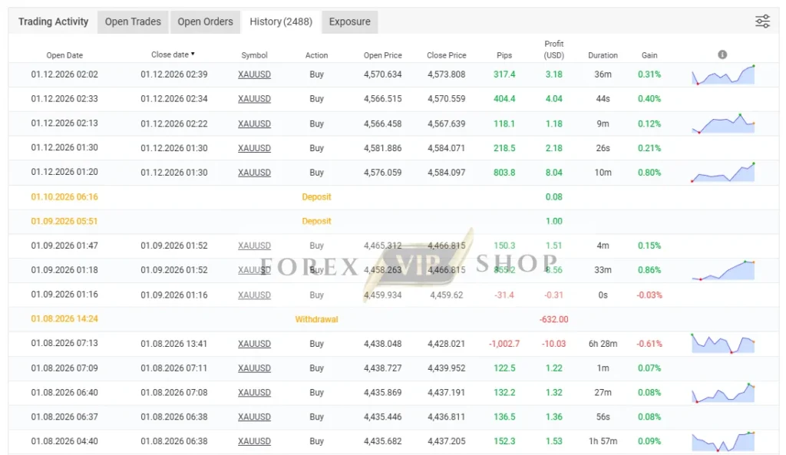Click the info icon in the table header

click(x=722, y=54)
